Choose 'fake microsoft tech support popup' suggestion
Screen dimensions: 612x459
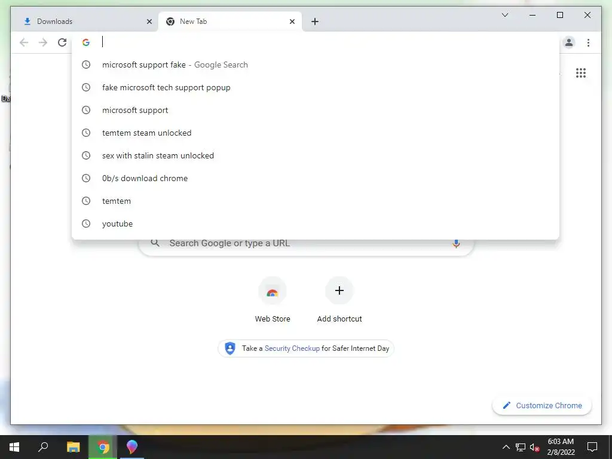click(x=316, y=87)
